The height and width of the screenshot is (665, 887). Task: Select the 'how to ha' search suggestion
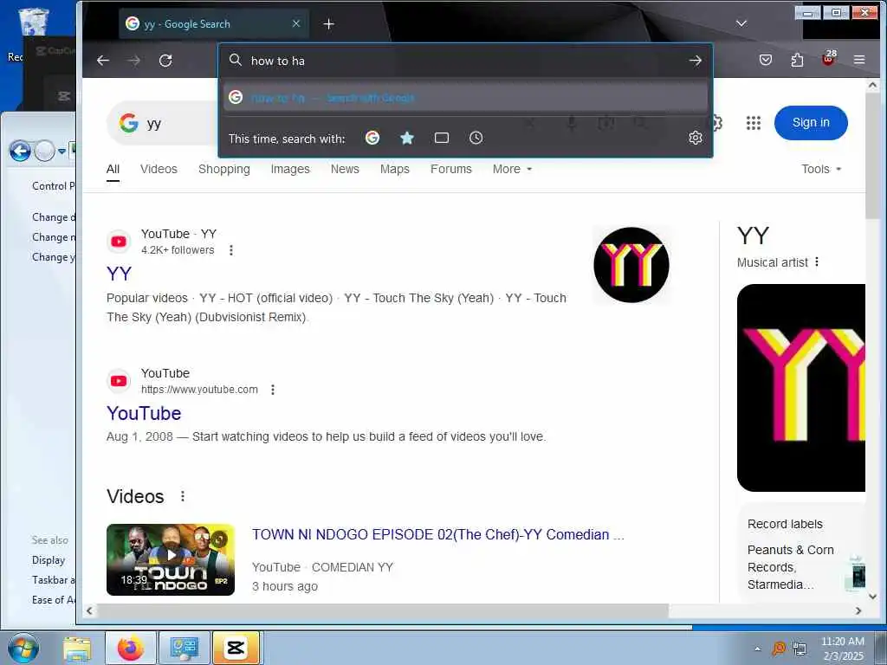point(465,97)
